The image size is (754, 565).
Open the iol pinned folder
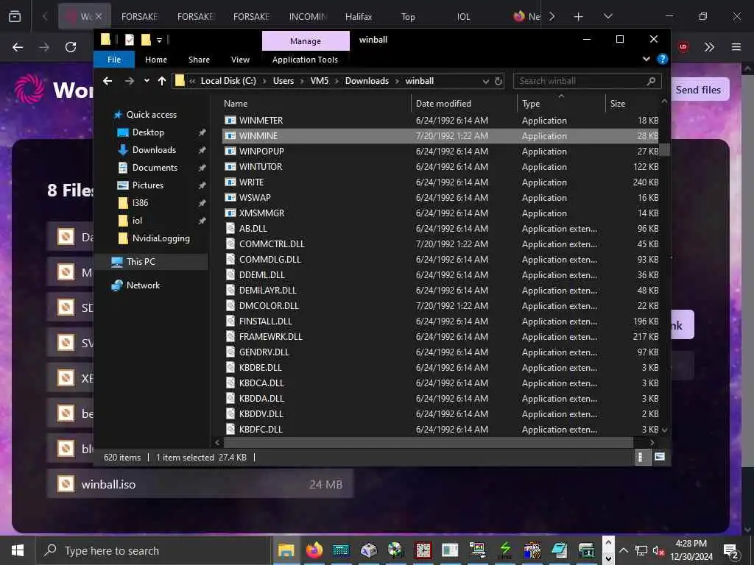137,221
